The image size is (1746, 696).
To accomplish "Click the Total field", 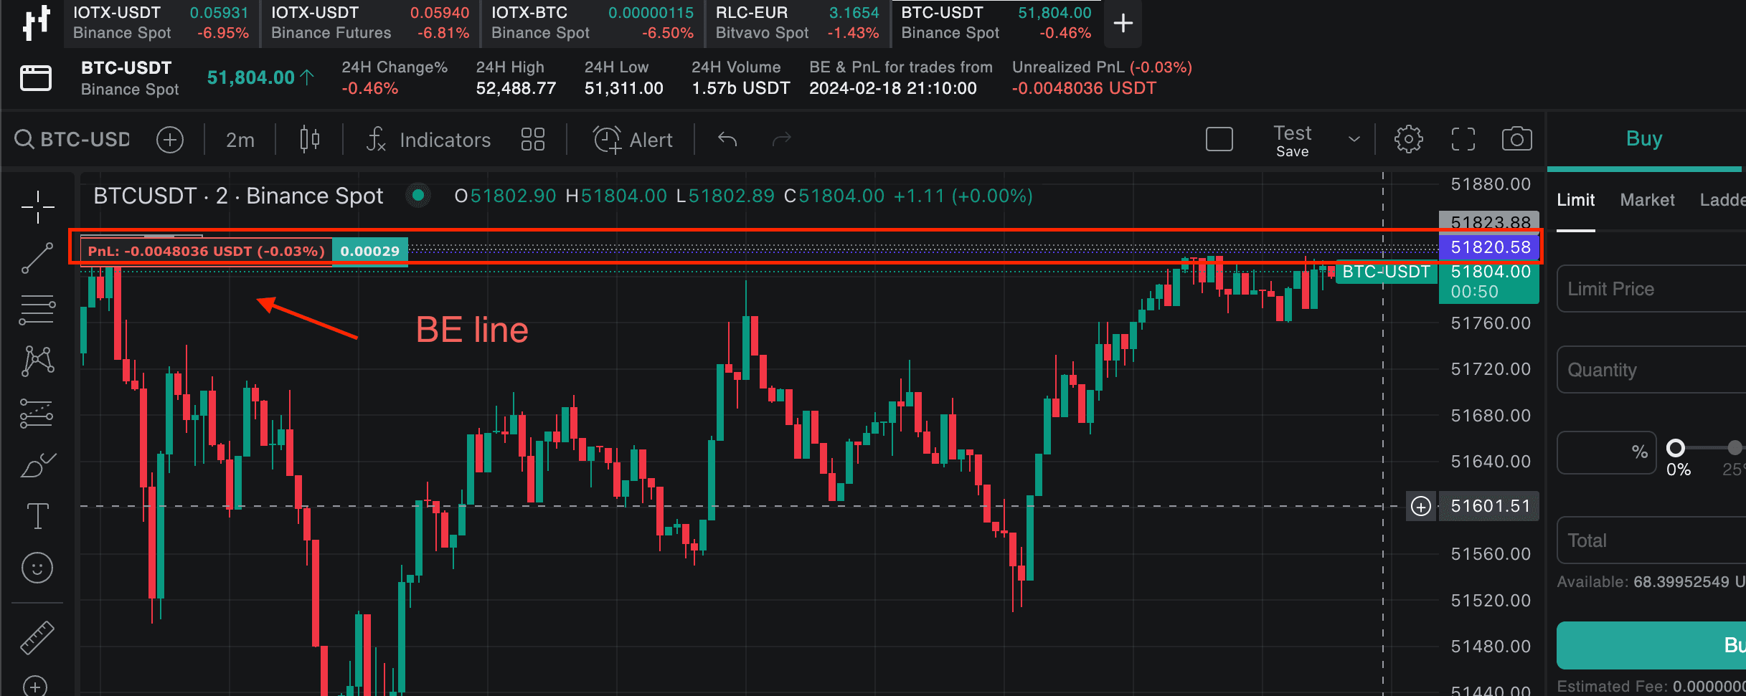I will click(x=1651, y=540).
